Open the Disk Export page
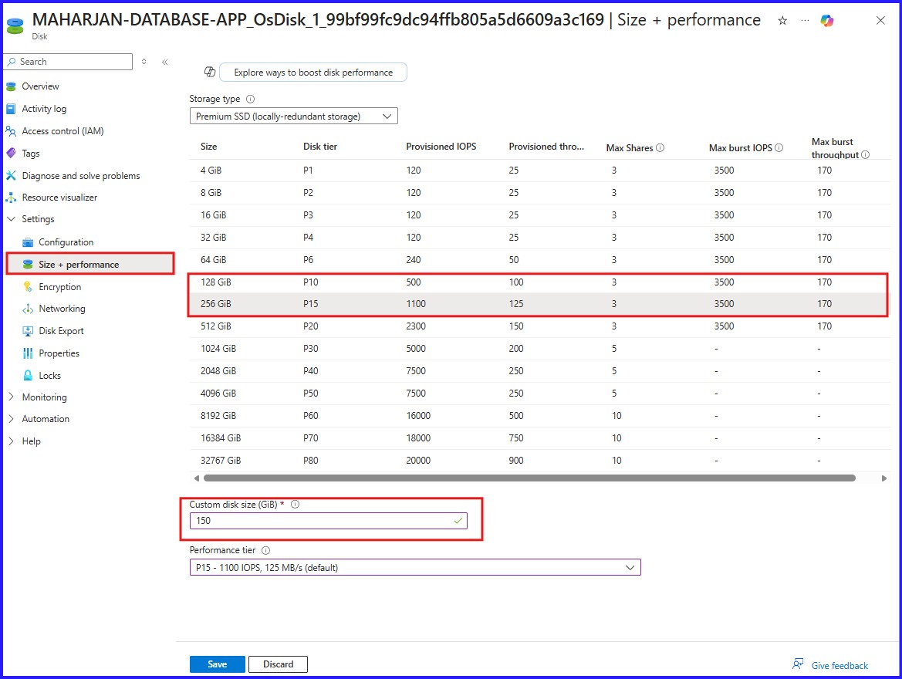Screen dimensions: 902x679 [61, 330]
